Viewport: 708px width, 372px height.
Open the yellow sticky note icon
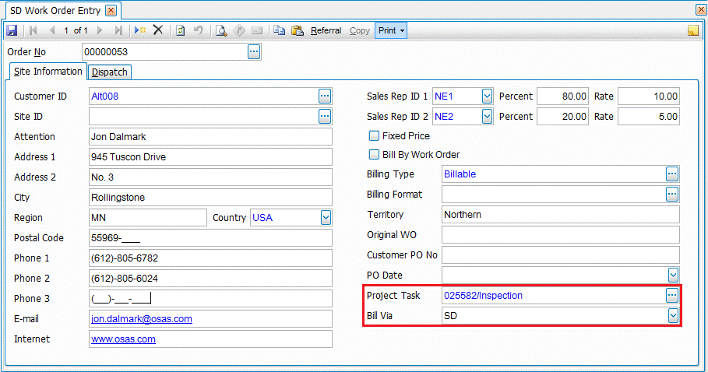693,31
